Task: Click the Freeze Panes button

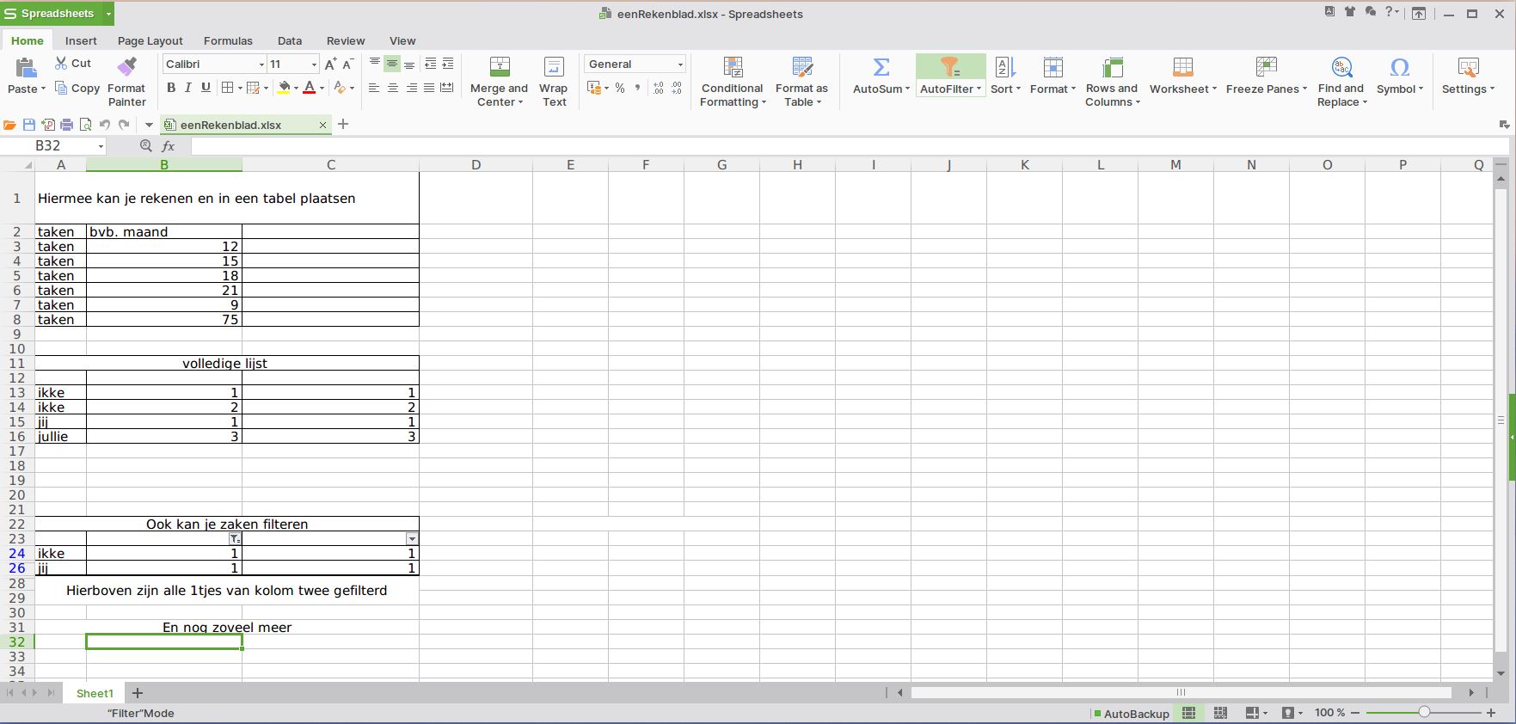Action: pyautogui.click(x=1266, y=76)
